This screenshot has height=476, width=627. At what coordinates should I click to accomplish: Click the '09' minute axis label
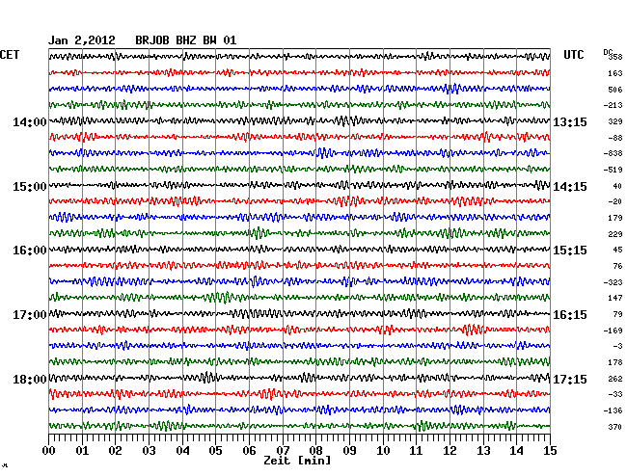[x=349, y=451]
